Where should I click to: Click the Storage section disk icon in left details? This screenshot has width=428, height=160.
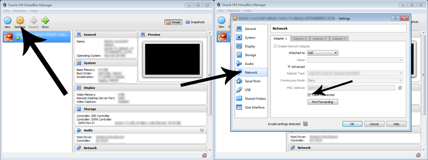(x=79, y=109)
